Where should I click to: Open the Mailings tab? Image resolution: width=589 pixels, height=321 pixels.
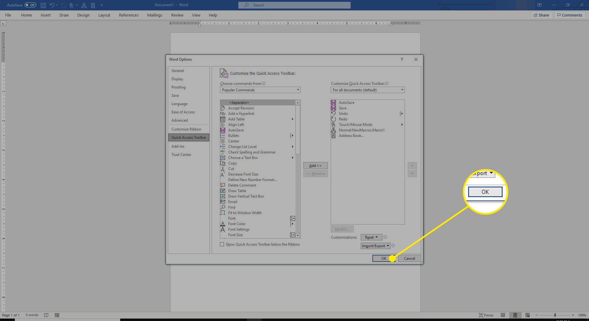[x=155, y=15]
